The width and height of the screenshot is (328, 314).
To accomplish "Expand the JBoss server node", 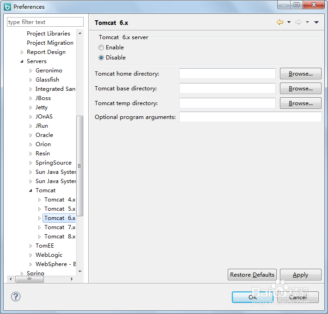I will click(31, 98).
